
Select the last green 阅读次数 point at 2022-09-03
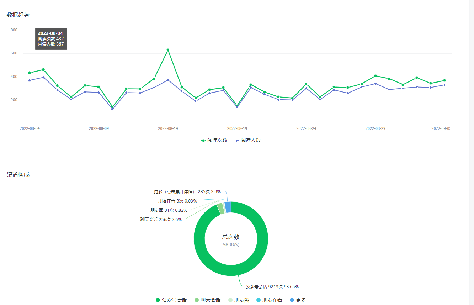[444, 80]
